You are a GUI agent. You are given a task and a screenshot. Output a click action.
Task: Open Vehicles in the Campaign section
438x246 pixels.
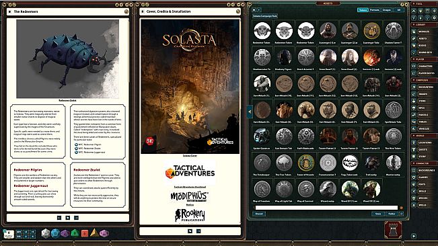423,128
